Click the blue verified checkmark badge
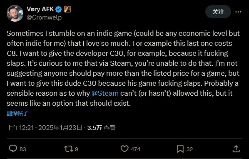249x159 pixels. tap(58, 10)
